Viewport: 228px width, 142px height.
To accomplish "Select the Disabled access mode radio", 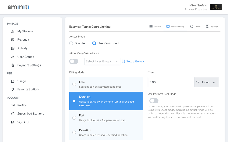I will tap(71, 43).
